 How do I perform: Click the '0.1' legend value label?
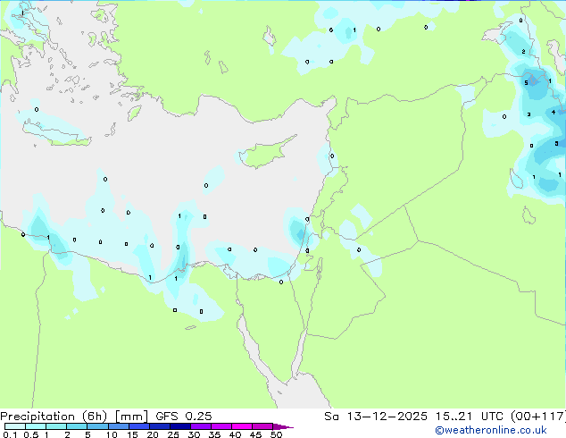(x=10, y=434)
